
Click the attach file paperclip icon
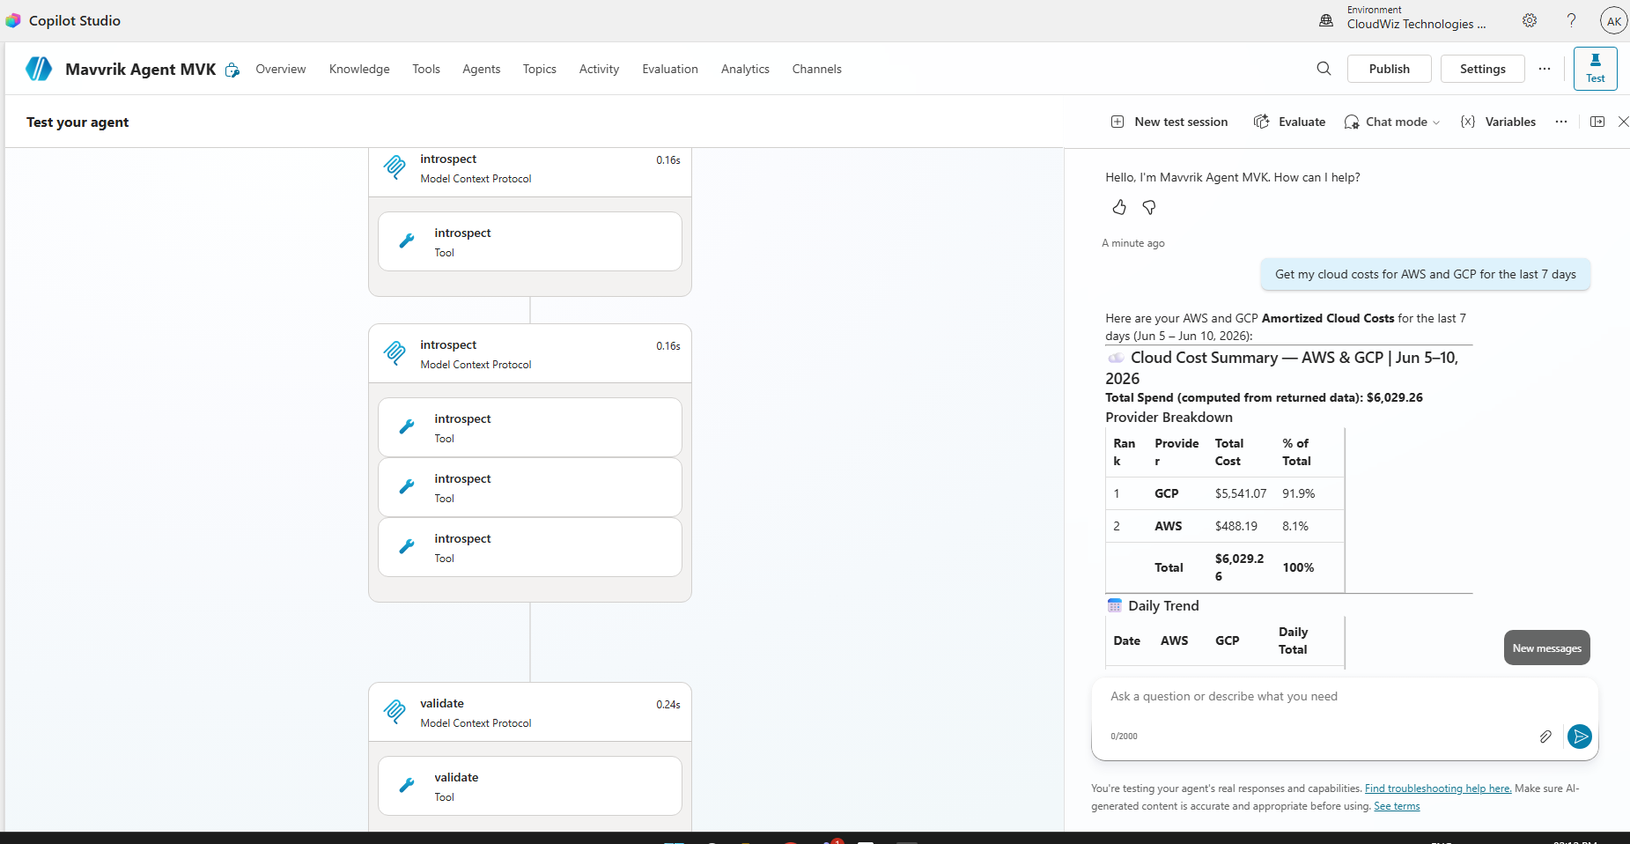point(1545,737)
